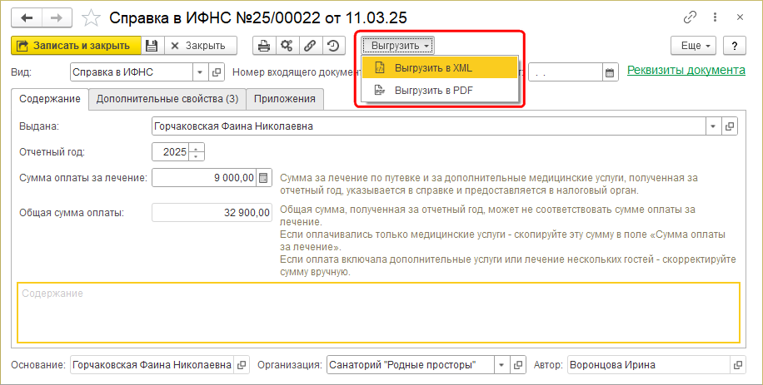763x385 pixels.
Task: Open the Выдана field's linked item button
Action: pyautogui.click(x=730, y=126)
